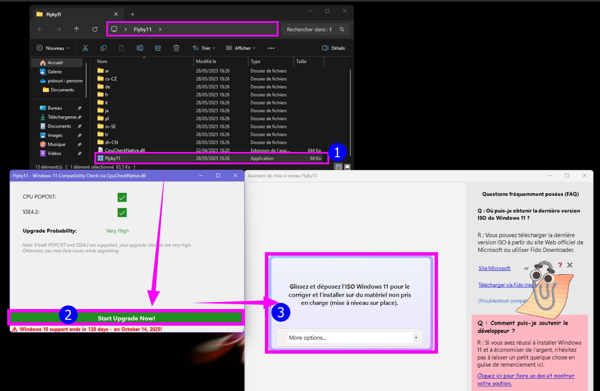Click the Delete trash icon in Explorer

[176, 48]
